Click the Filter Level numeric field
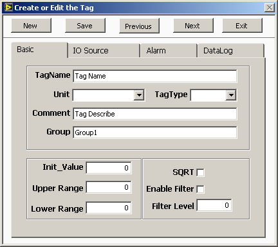Image resolution: width=278 pixels, height=247 pixels. tap(214, 205)
